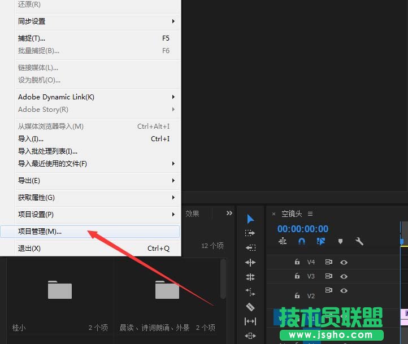Screen dimensions: 408x344
Task: Hide track V2 with the eye icon
Action: tap(344, 290)
